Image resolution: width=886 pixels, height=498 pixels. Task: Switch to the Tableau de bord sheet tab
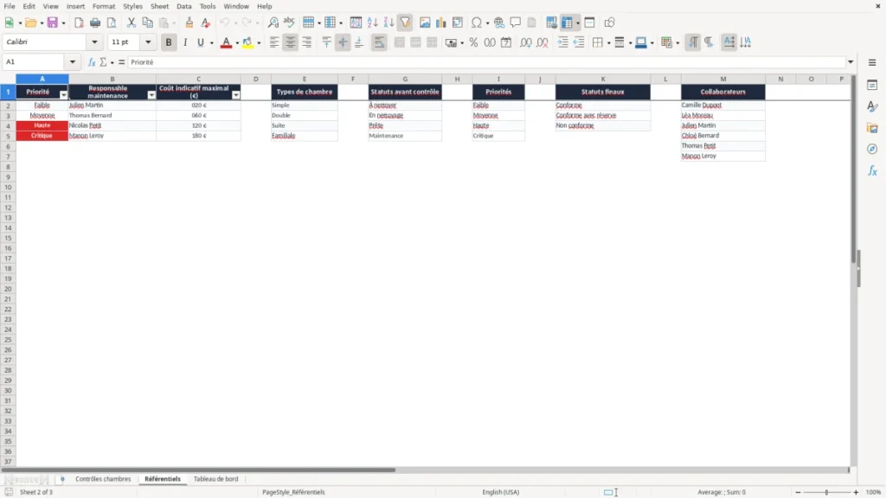(215, 479)
